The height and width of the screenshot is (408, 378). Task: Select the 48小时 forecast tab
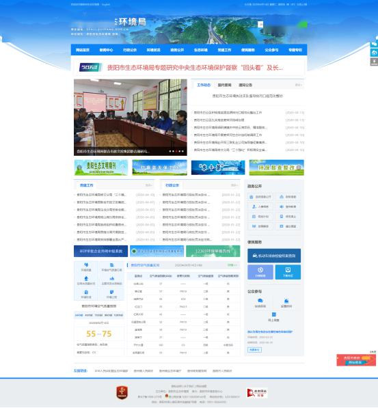[89, 315]
